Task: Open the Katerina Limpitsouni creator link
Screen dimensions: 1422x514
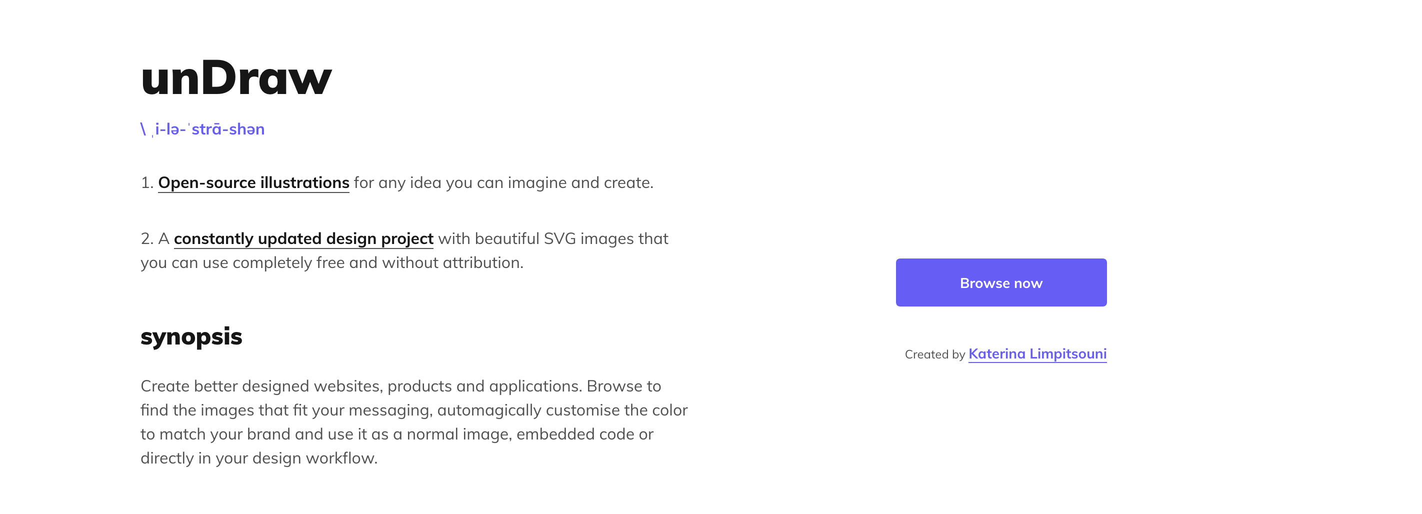Action: coord(1036,354)
